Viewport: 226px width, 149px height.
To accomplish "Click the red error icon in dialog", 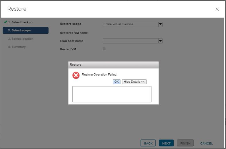I will coord(76,75).
